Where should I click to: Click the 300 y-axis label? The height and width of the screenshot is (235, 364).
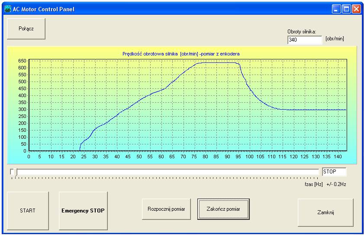pyautogui.click(x=22, y=110)
